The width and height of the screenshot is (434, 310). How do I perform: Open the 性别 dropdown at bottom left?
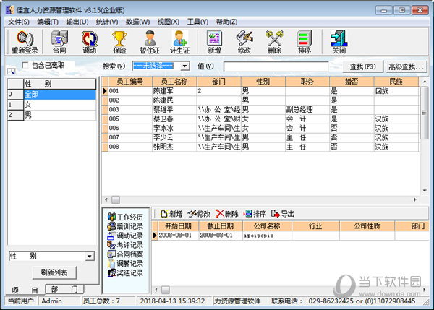[89, 256]
